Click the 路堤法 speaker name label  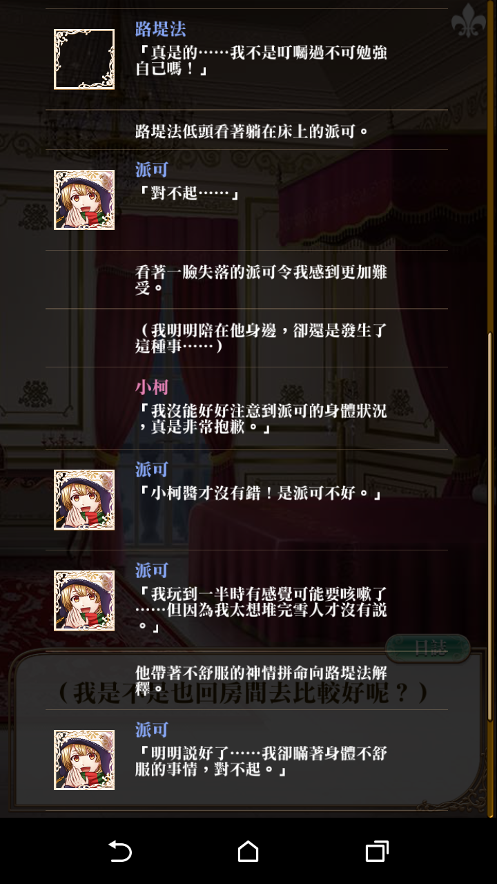click(x=161, y=29)
